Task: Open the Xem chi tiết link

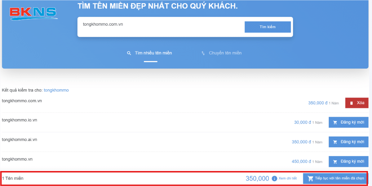Action: tap(288, 179)
